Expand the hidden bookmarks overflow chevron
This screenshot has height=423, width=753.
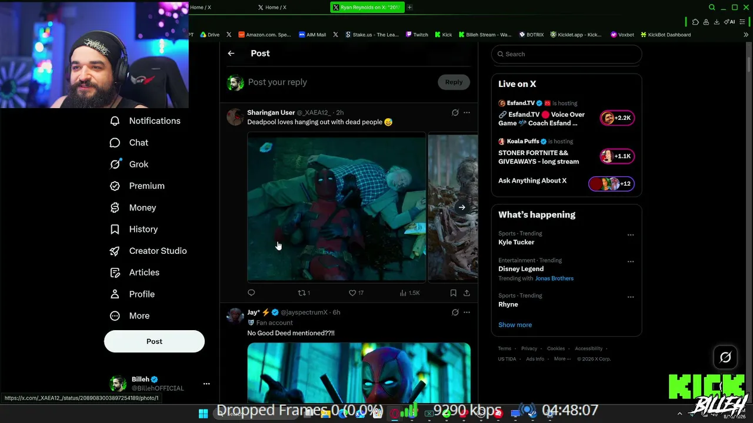point(746,35)
